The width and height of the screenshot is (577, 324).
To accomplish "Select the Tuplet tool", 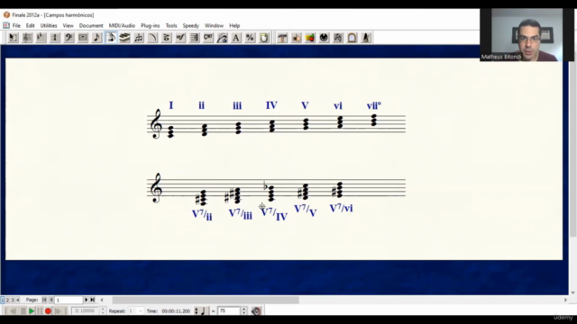I will click(139, 38).
